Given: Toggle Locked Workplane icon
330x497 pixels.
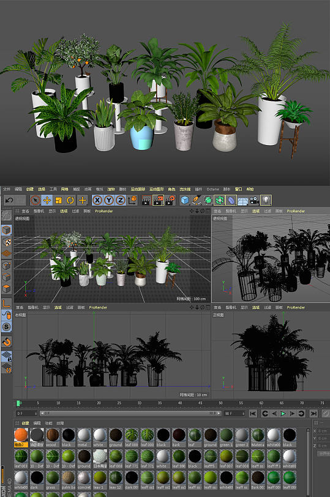Looking at the screenshot, I should tap(6, 357).
